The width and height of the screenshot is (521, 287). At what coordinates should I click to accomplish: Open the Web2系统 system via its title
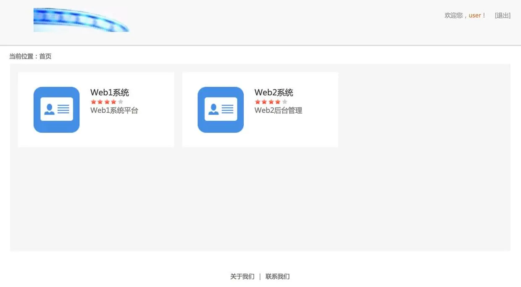tap(274, 92)
